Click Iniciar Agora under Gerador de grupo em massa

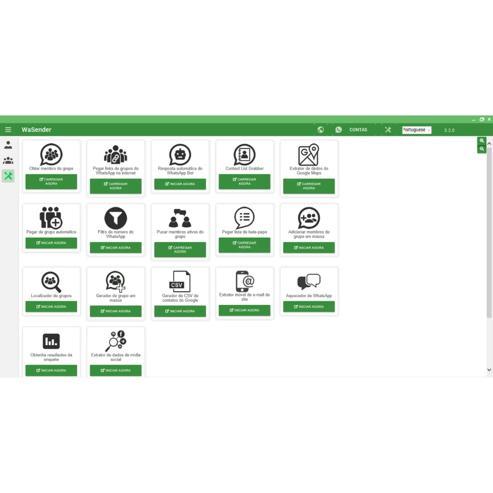[116, 311]
